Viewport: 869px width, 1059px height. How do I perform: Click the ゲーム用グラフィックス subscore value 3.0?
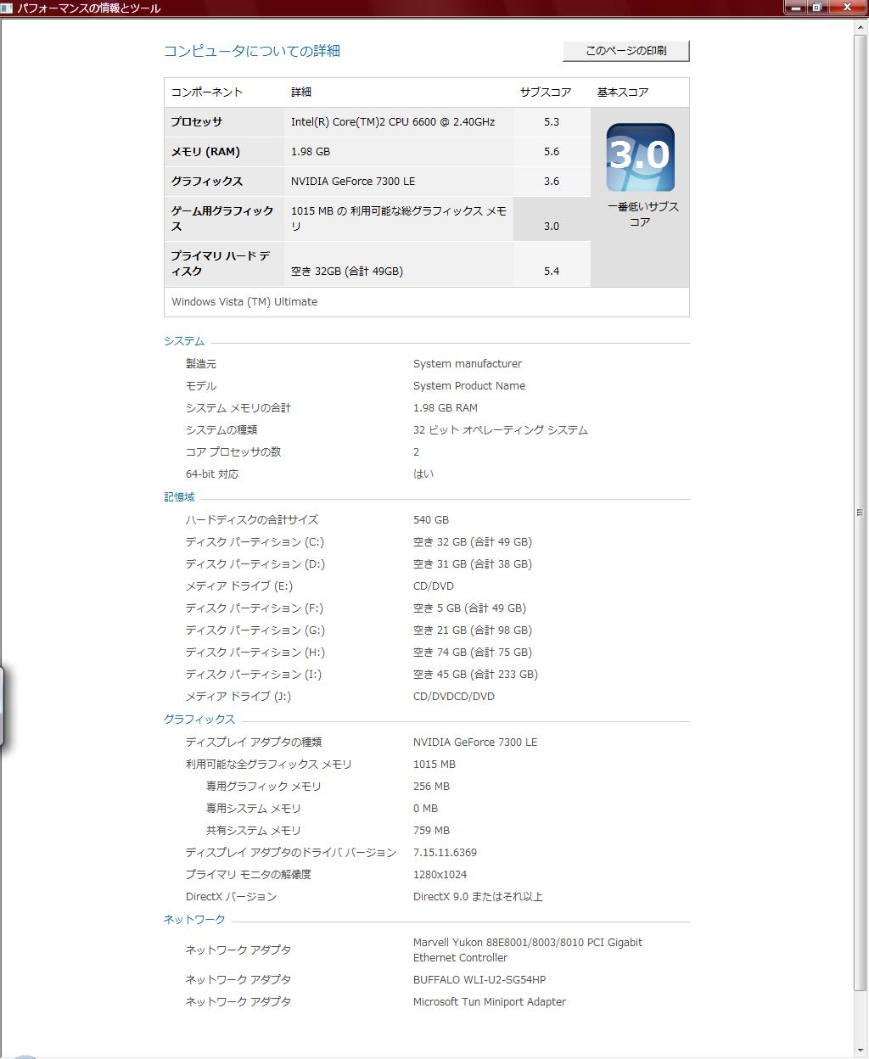point(552,226)
